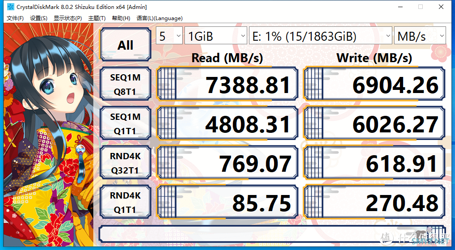Click the CrystalDiskMark title bar app icon
The image size is (455, 250).
(x=10, y=7)
